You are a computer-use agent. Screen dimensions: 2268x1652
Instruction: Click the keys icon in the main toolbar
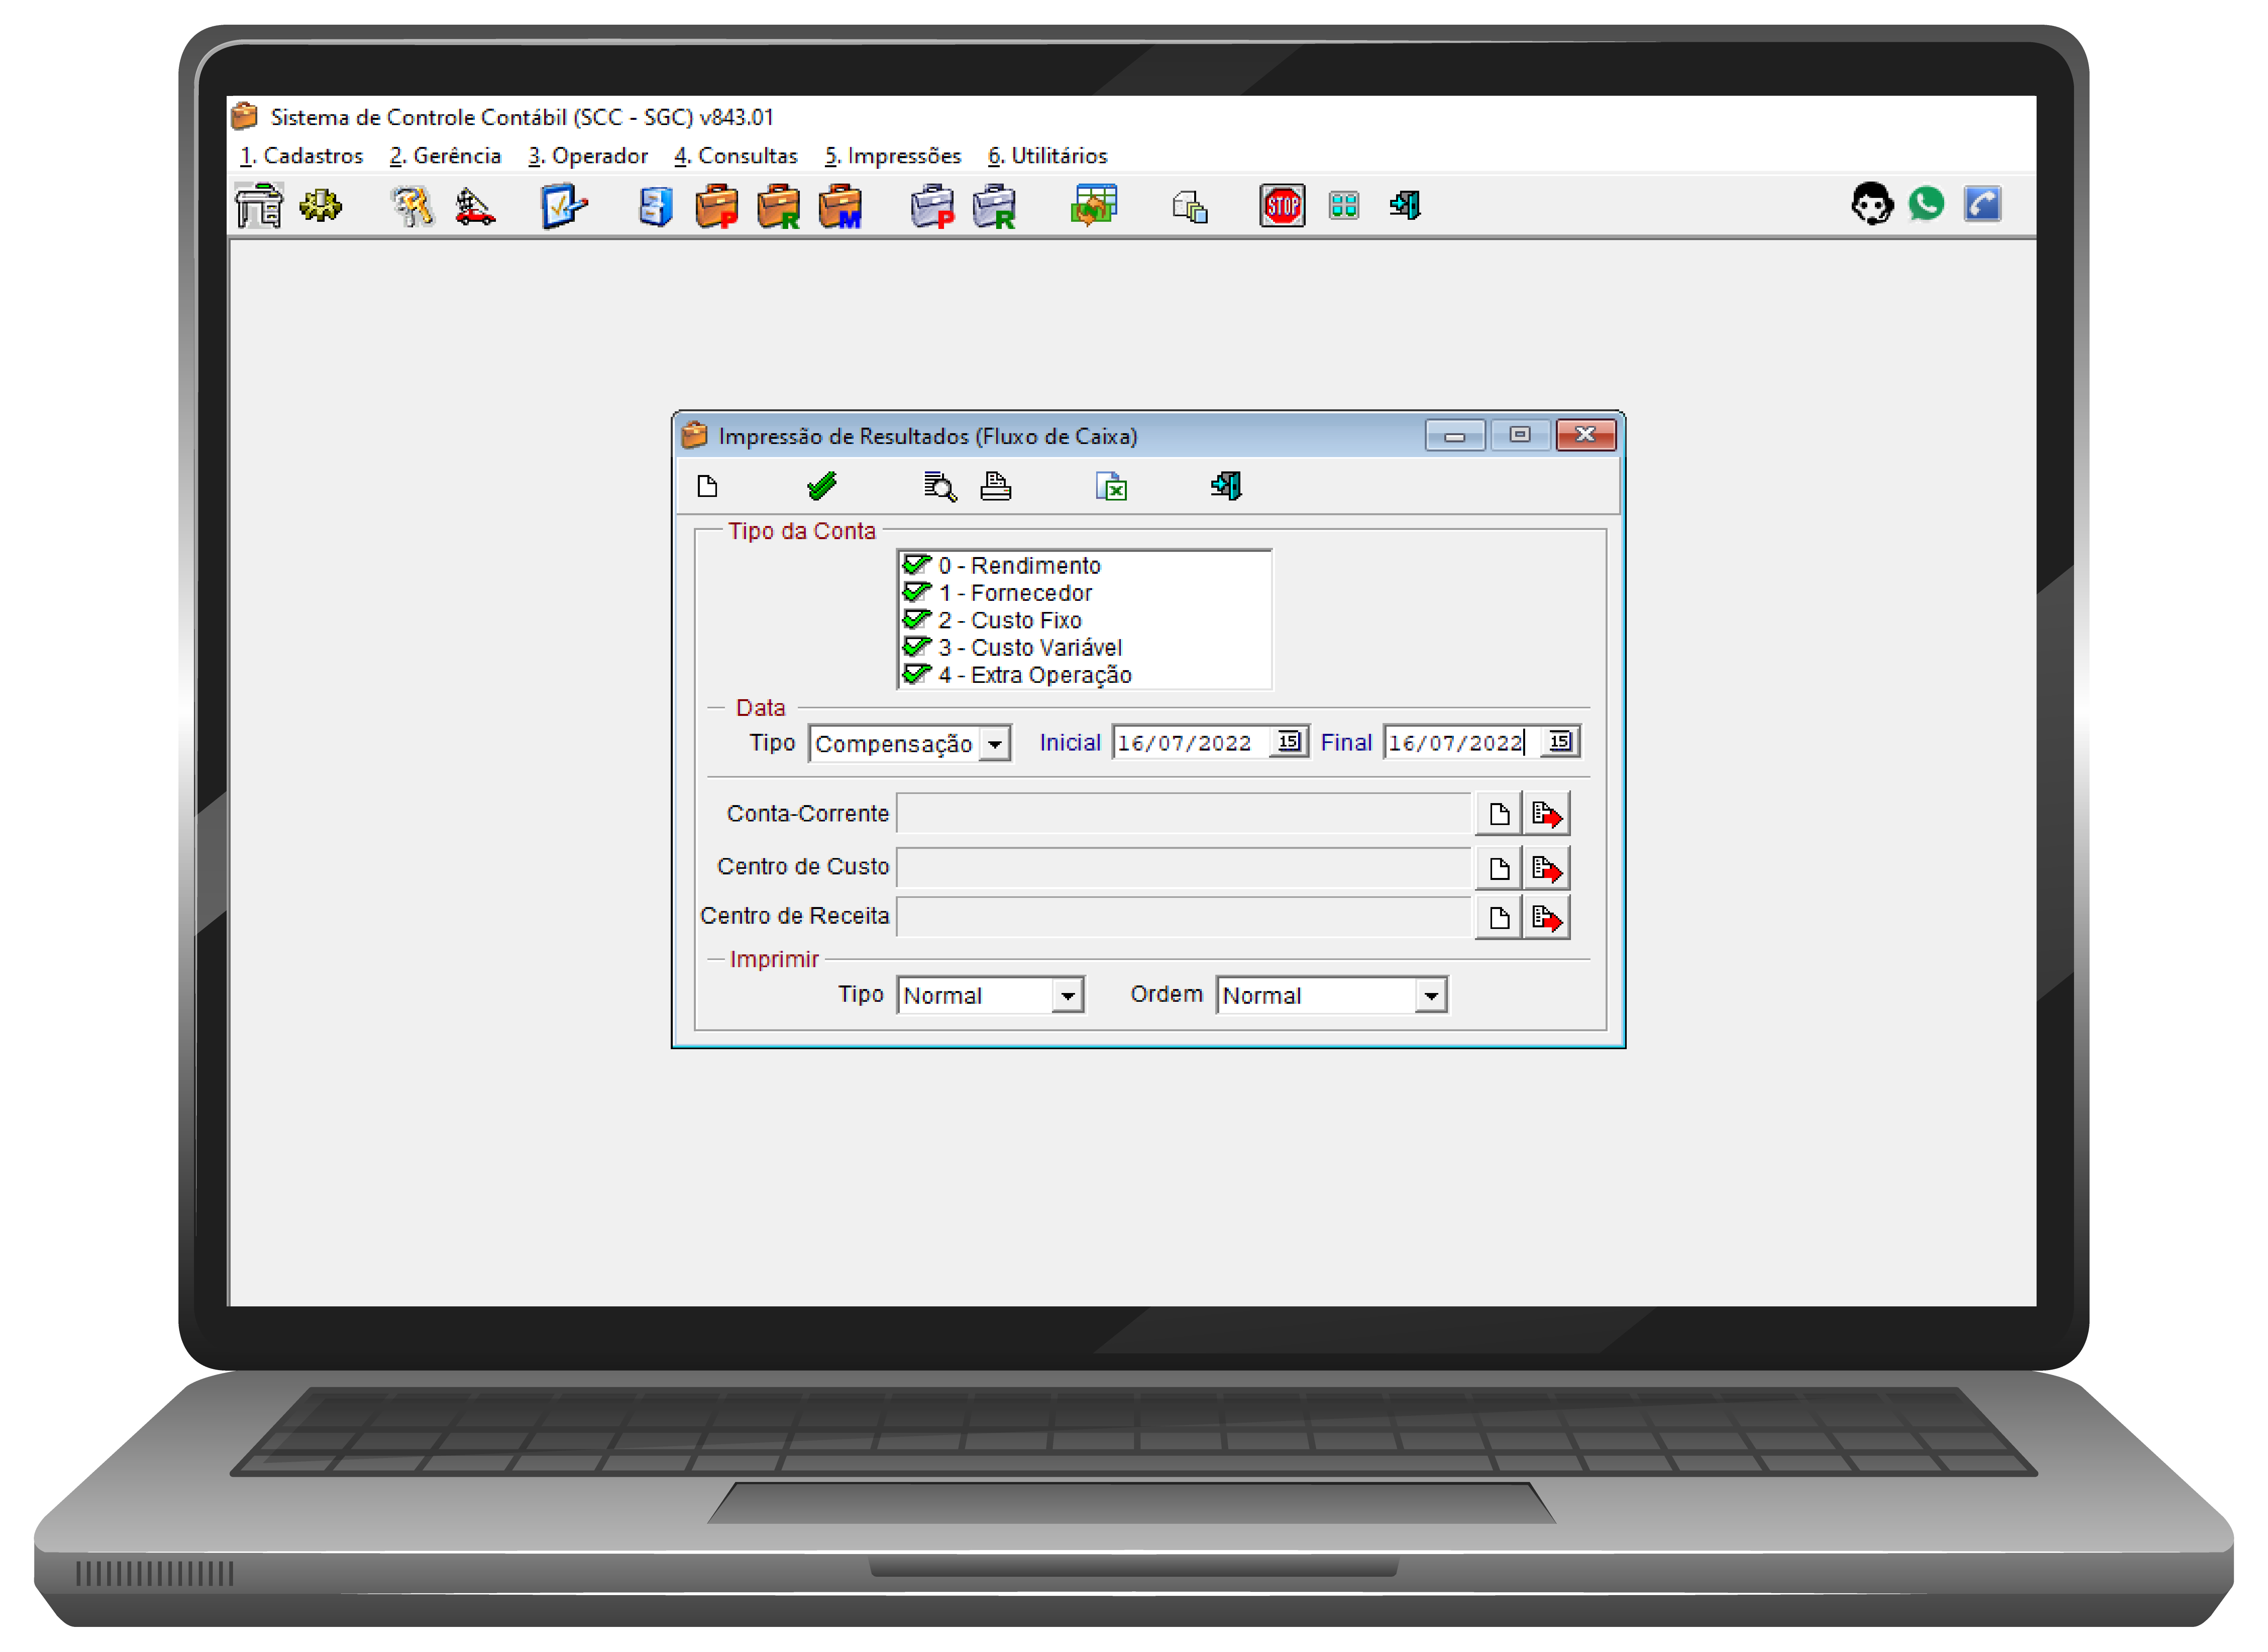(412, 206)
